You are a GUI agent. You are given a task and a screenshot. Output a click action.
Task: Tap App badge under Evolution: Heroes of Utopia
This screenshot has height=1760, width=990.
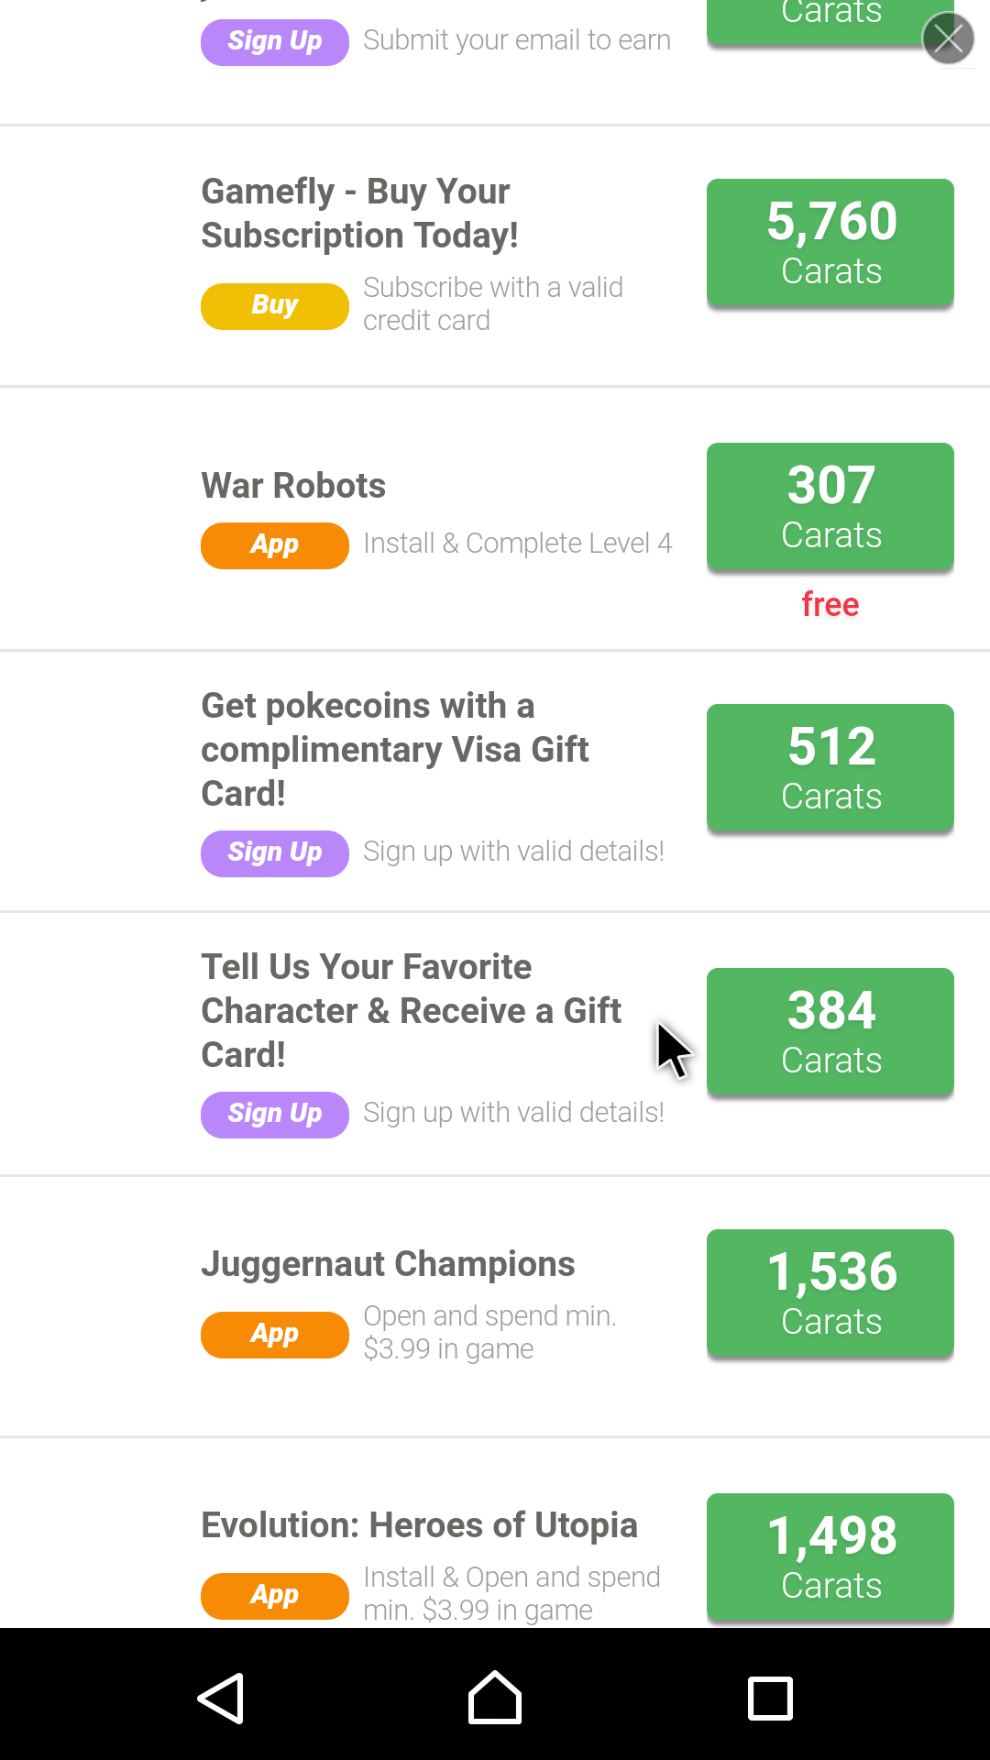274,1596
